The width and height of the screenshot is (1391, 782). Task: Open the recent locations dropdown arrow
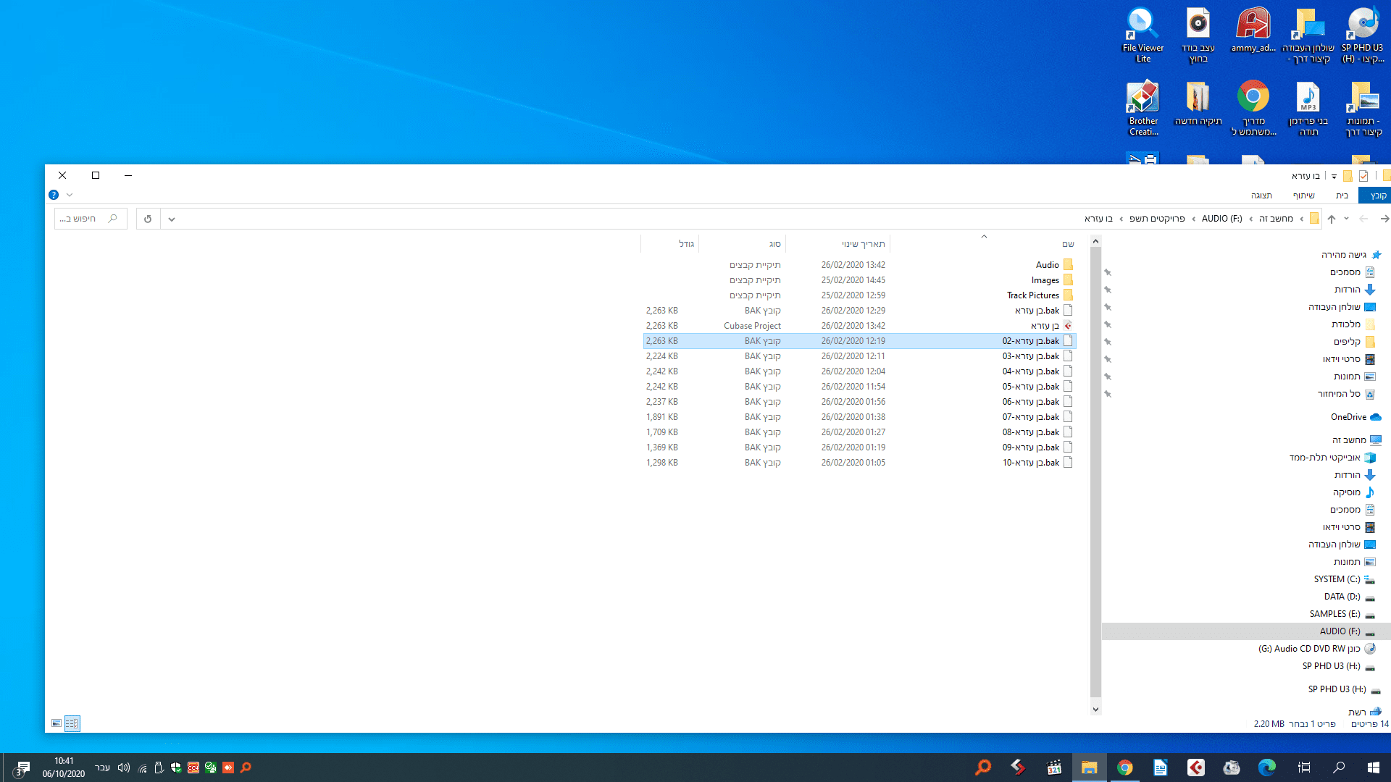(x=1347, y=219)
